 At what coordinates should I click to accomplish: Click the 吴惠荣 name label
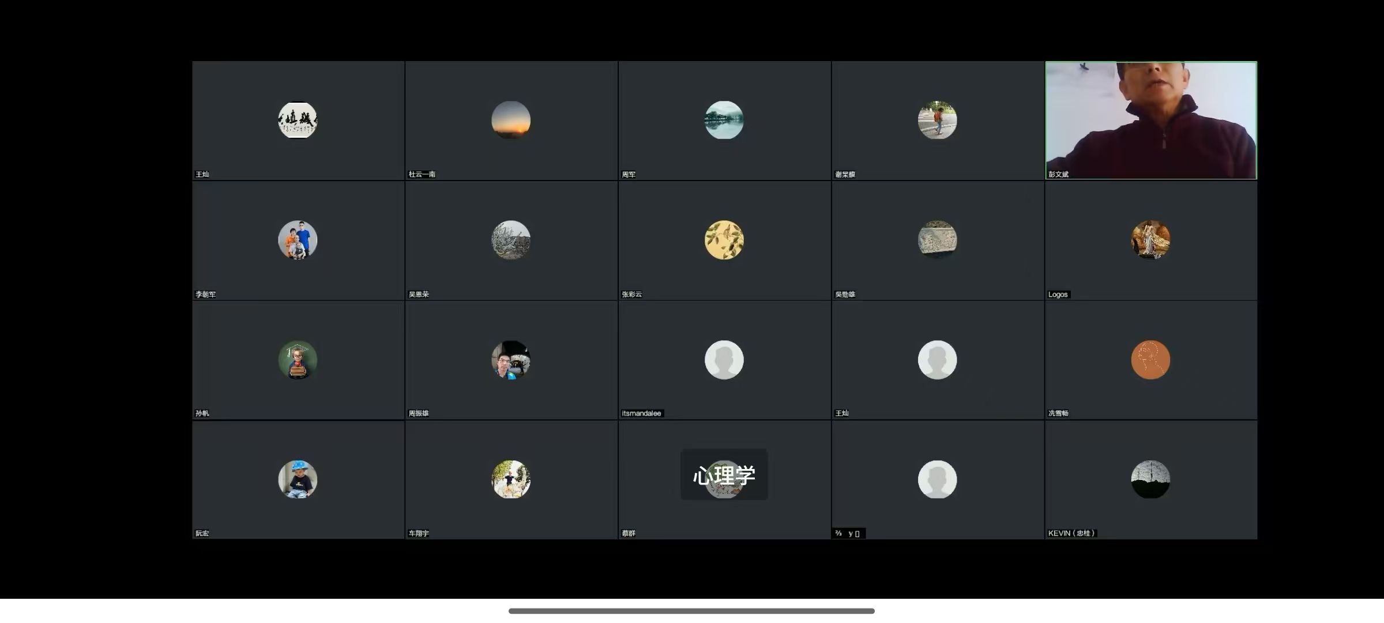[419, 294]
